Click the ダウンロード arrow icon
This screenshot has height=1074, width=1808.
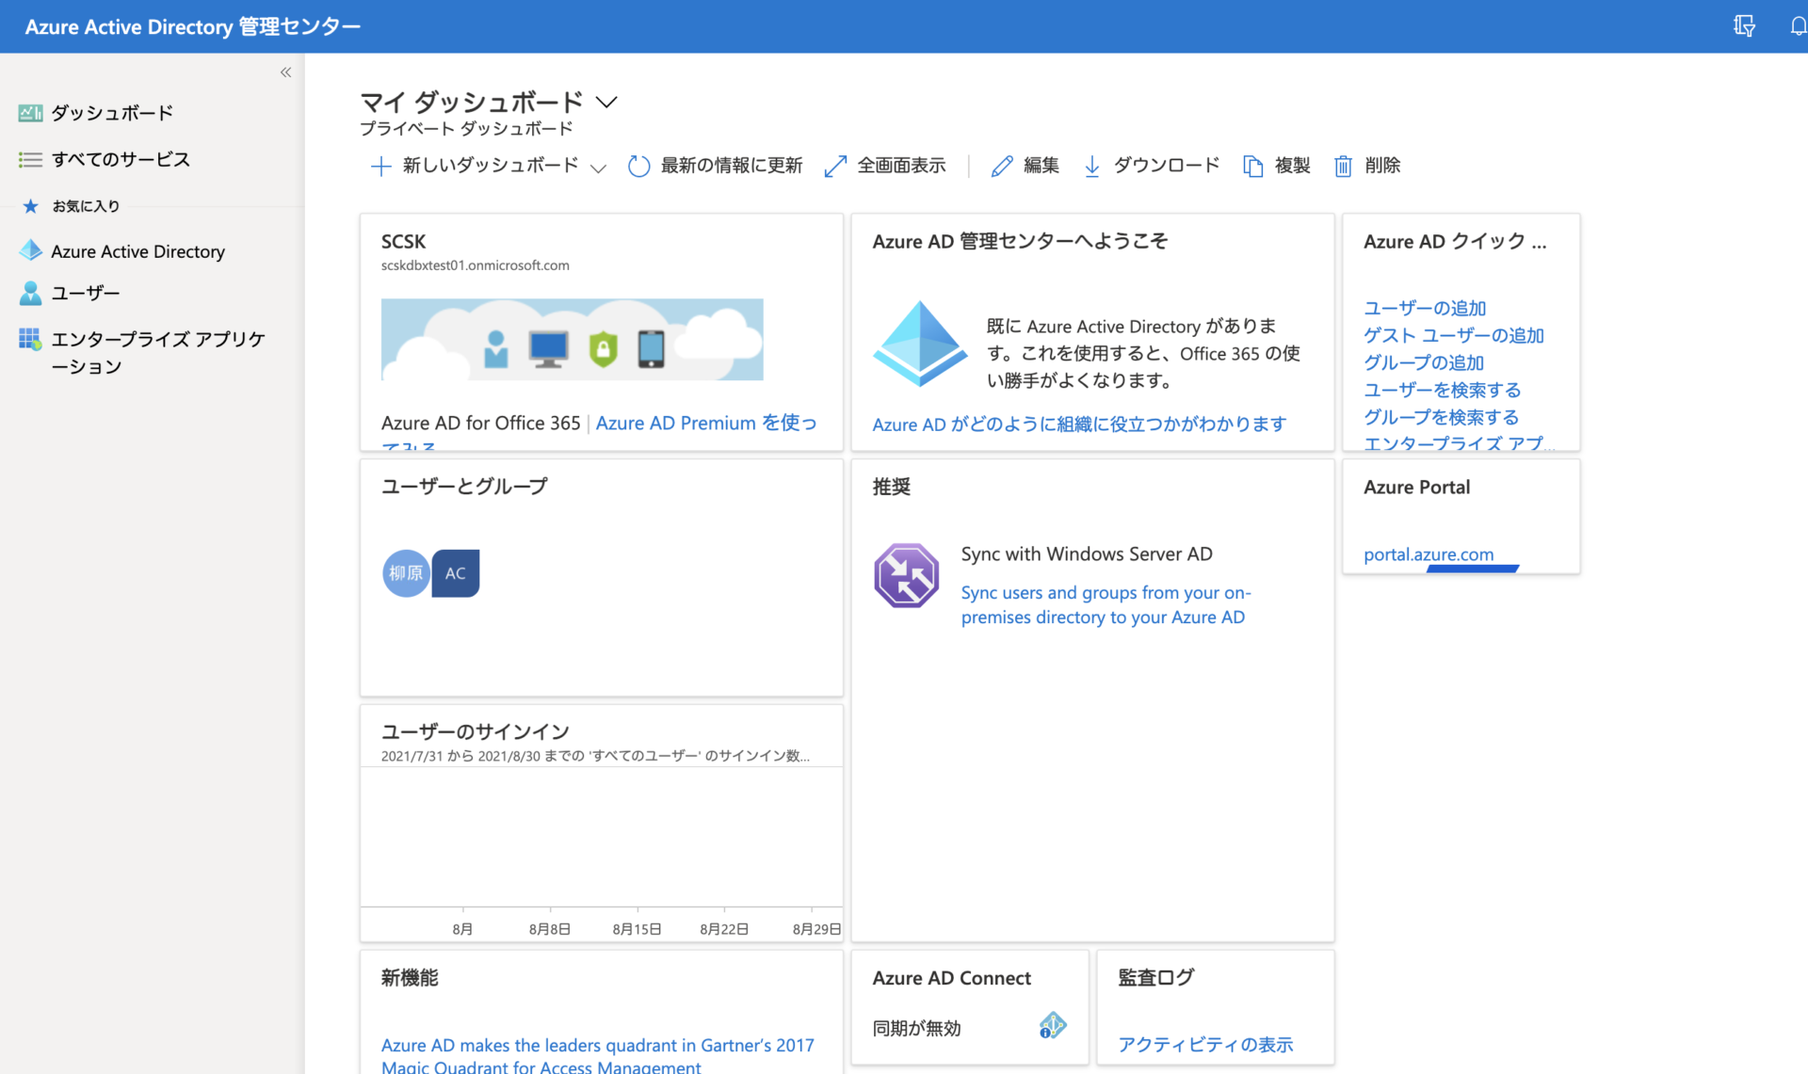coord(1091,167)
